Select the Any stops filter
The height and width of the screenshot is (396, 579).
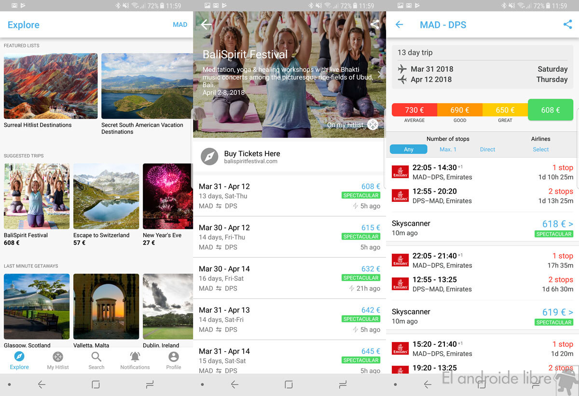(408, 149)
